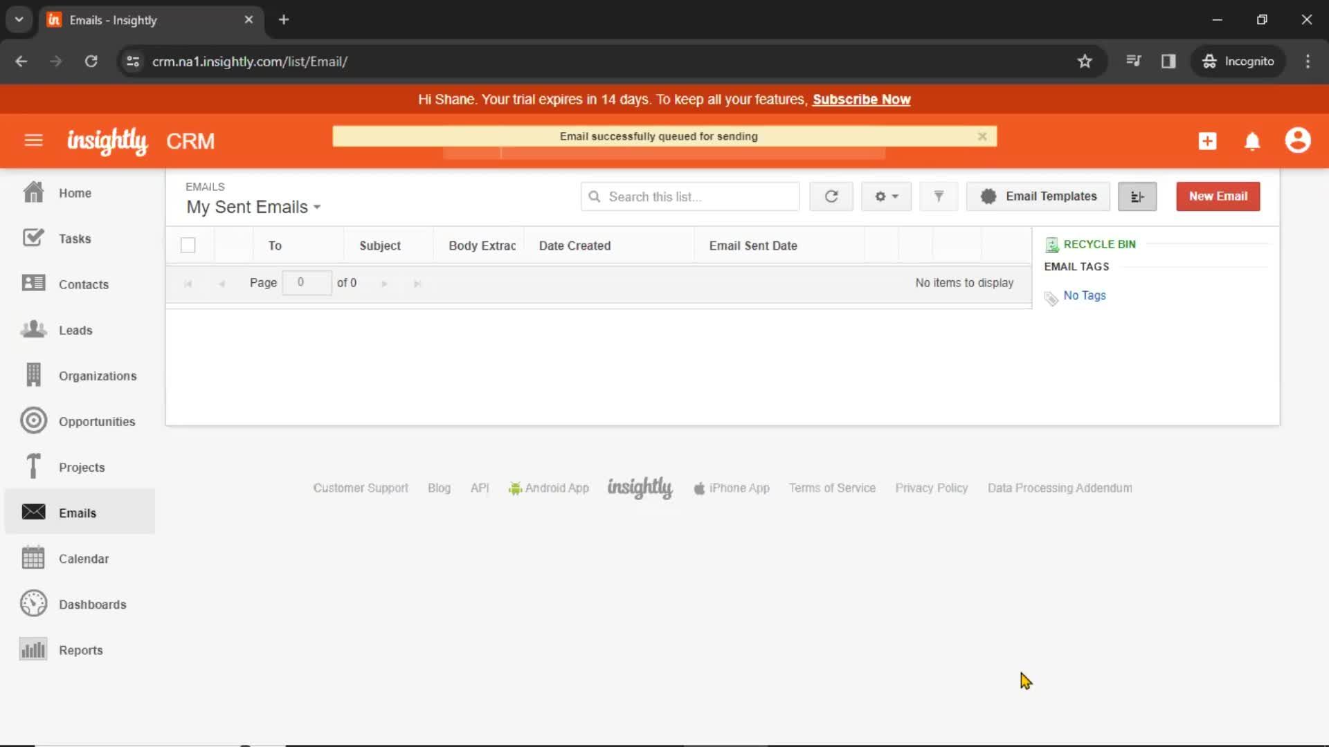Click the add new item plus icon
The image size is (1329, 747).
(x=1206, y=140)
